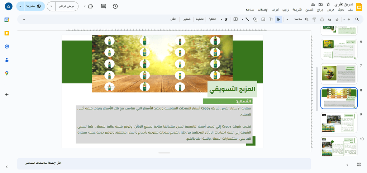This screenshot has height=173, width=367.
Task: Expand input tools dropdown arrow
Action: [221, 19]
